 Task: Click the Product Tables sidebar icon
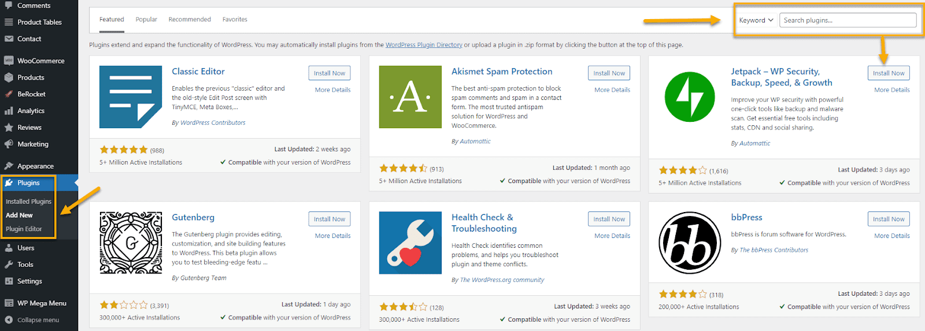point(9,22)
